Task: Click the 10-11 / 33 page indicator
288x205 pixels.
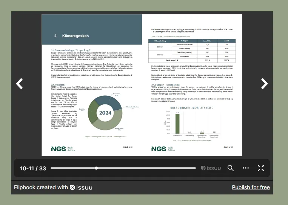Action: tap(33, 168)
